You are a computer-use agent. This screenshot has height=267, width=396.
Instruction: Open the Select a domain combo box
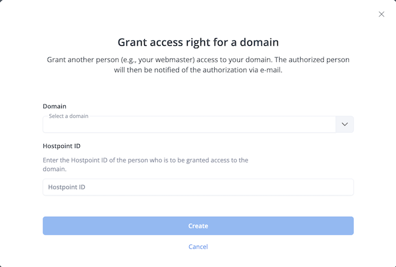[x=198, y=124]
